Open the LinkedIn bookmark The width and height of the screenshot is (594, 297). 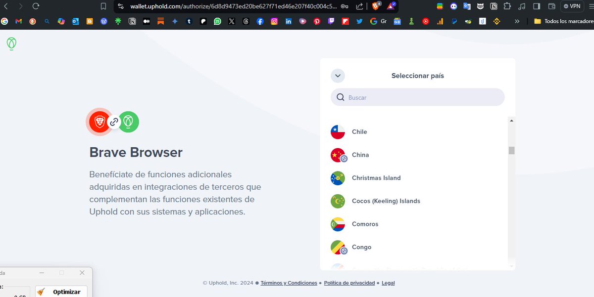[289, 22]
